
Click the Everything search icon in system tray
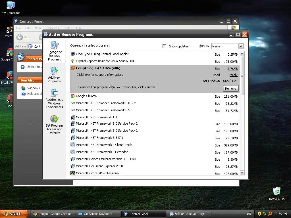point(270,214)
